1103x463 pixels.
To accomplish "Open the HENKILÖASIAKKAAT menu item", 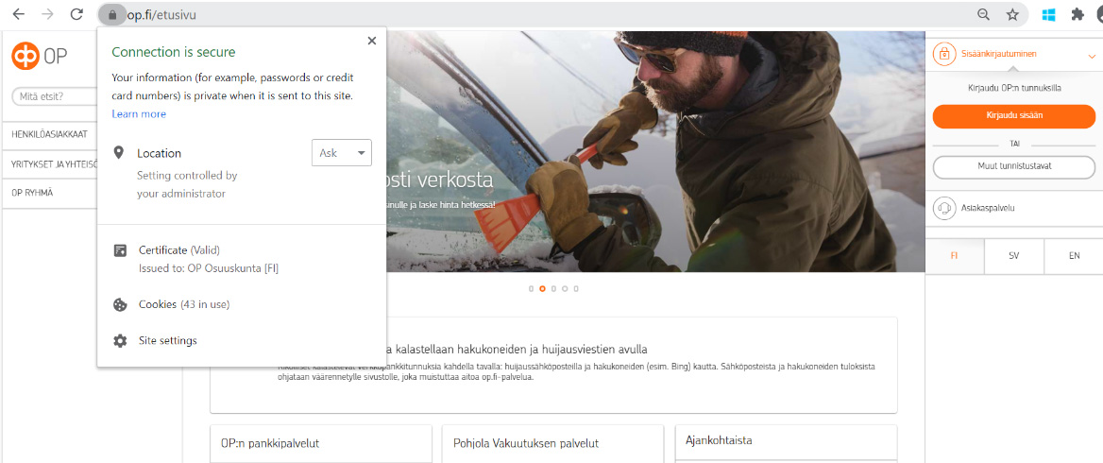I will pyautogui.click(x=49, y=134).
